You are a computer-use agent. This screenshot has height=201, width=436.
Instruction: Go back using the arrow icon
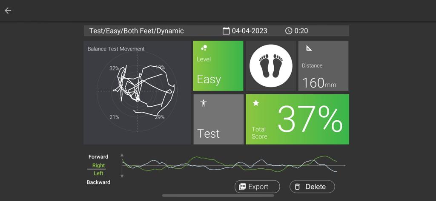pyautogui.click(x=8, y=11)
